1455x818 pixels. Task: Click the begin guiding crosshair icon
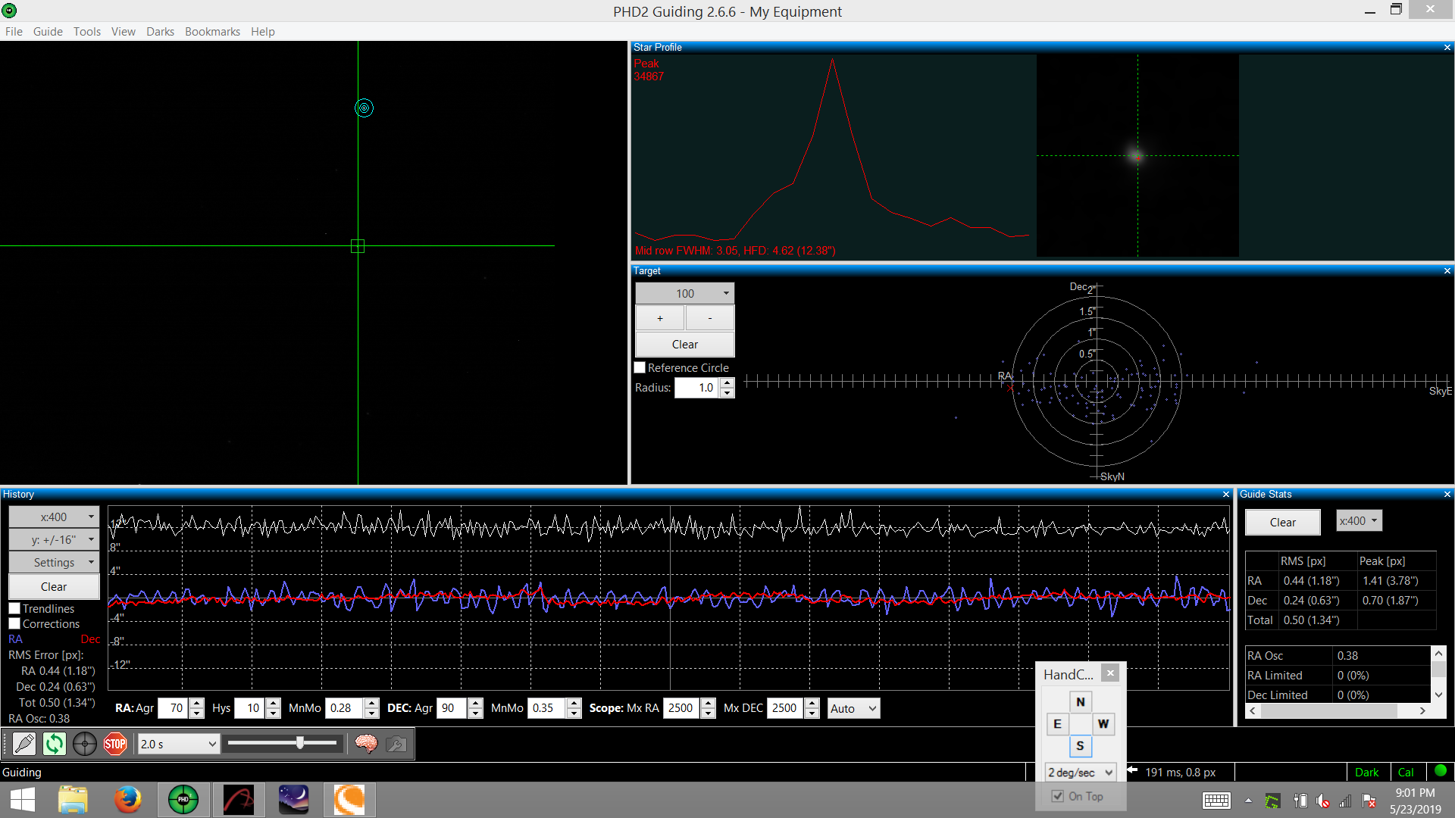85,744
